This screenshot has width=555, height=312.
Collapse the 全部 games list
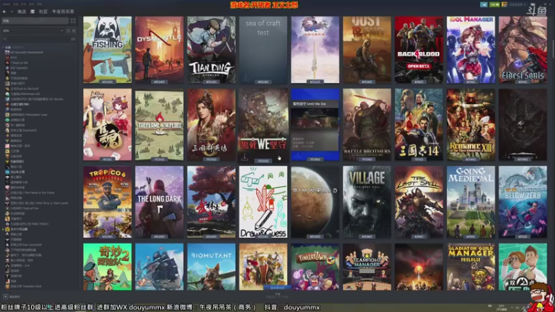tap(3, 47)
